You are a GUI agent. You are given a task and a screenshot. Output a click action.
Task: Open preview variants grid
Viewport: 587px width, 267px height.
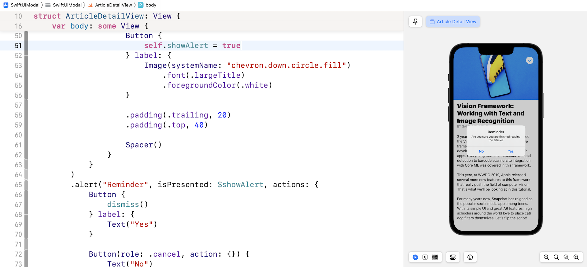click(x=435, y=257)
